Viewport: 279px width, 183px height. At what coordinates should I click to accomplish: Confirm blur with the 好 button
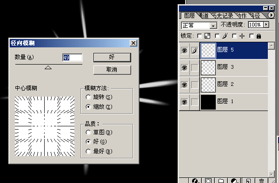click(x=112, y=58)
